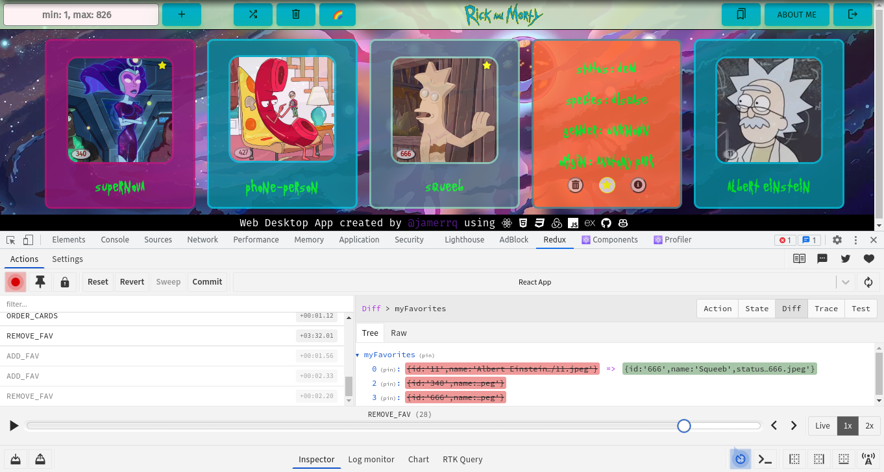The height and width of the screenshot is (472, 884).
Task: Click the trash icon in top toolbar
Action: pyautogui.click(x=296, y=14)
